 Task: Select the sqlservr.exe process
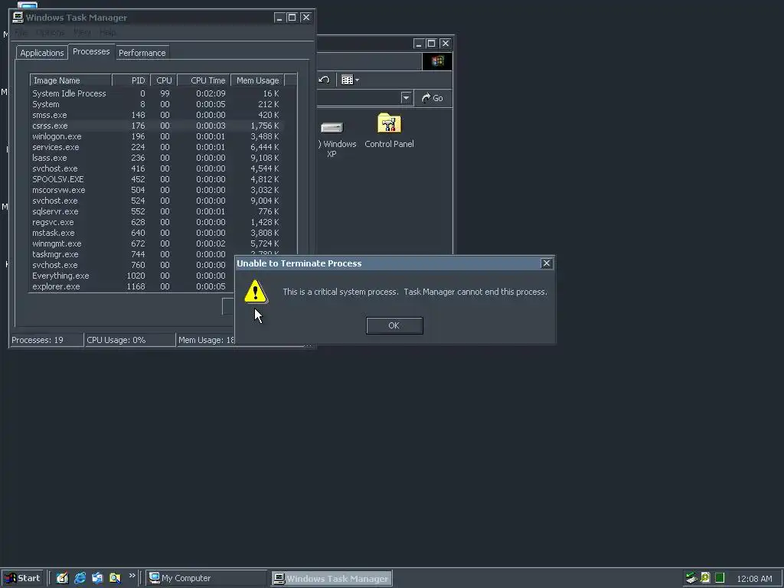pyautogui.click(x=156, y=211)
